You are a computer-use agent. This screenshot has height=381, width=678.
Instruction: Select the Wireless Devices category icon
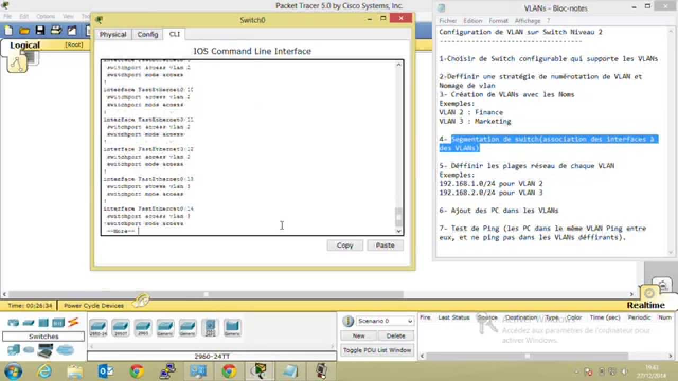click(58, 323)
